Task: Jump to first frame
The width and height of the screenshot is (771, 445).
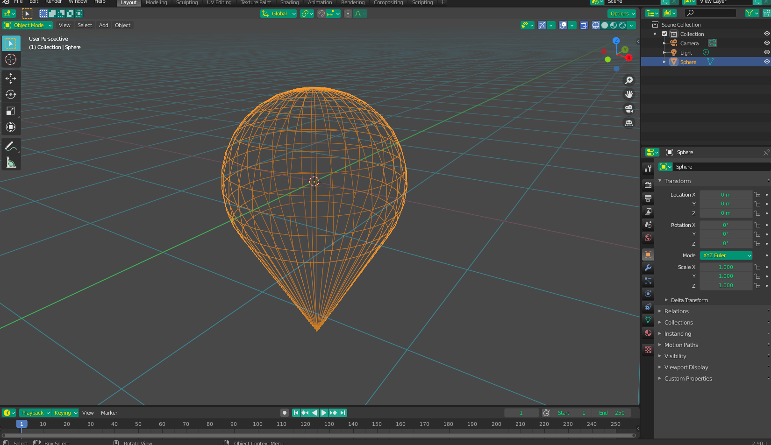Action: [x=296, y=413]
